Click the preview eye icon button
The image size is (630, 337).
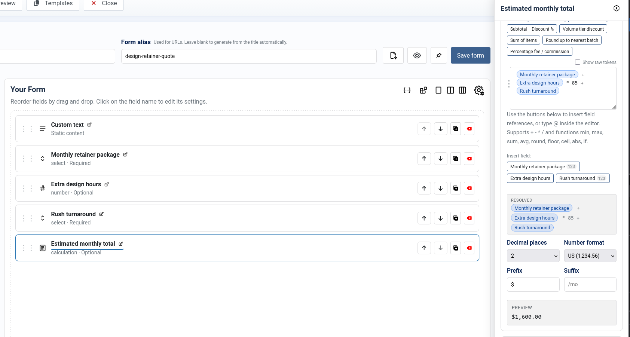pyautogui.click(x=417, y=55)
